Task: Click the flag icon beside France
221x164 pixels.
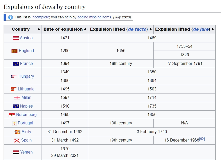Action: (16, 64)
